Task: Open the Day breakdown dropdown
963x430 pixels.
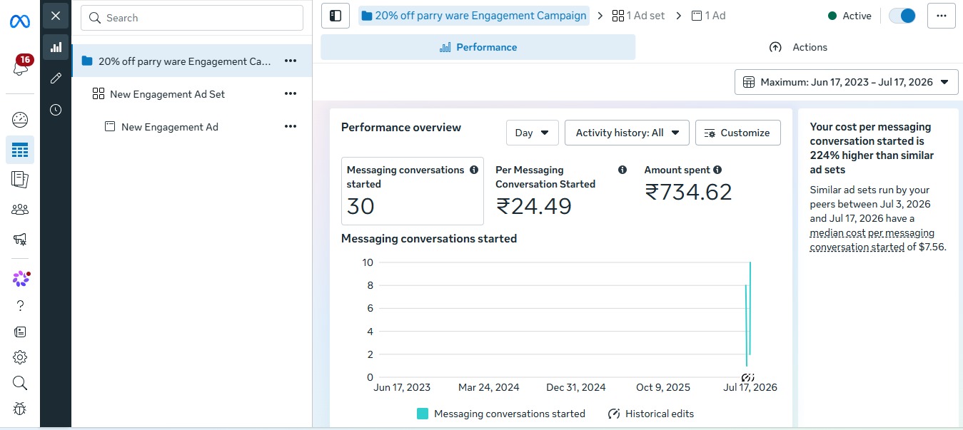Action: 532,133
